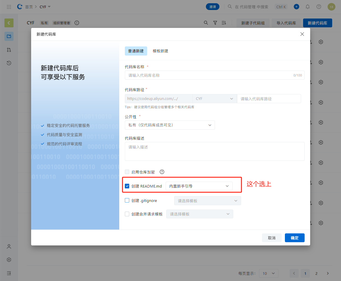Image resolution: width=341 pixels, height=281 pixels.
Task: Click the Codeup logo in top bar
Action: tap(19, 6)
